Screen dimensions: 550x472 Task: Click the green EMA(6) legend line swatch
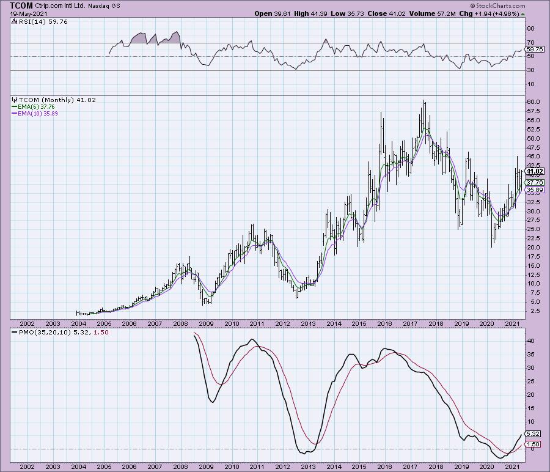pos(15,106)
